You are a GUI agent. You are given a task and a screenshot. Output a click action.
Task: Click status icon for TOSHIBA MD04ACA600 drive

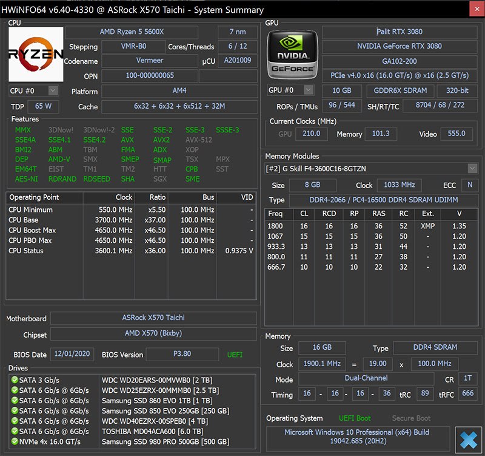[x=14, y=431]
